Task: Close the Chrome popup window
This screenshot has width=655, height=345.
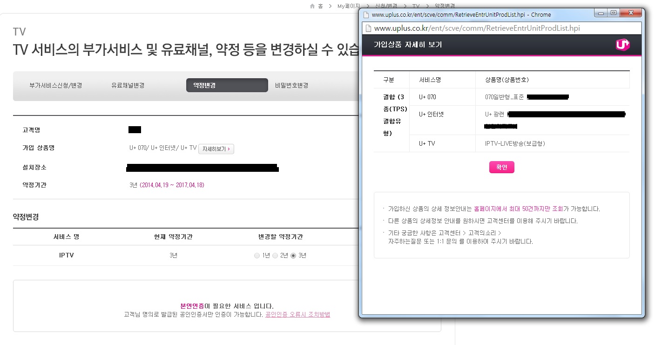Action: [x=630, y=13]
